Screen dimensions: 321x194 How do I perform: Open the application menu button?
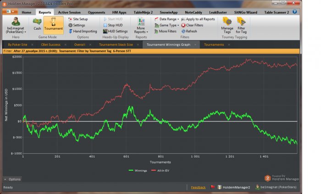[x=10, y=11]
